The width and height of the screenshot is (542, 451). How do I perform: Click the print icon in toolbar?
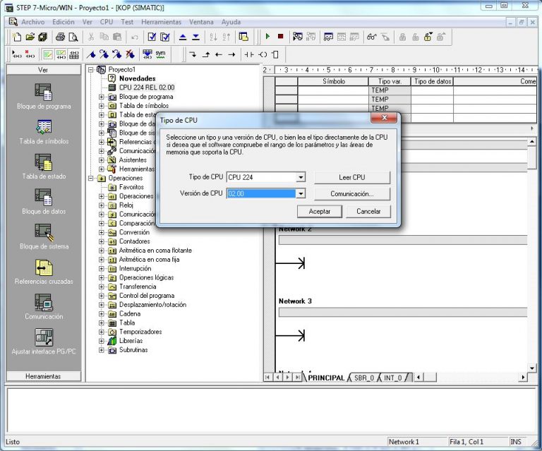60,37
